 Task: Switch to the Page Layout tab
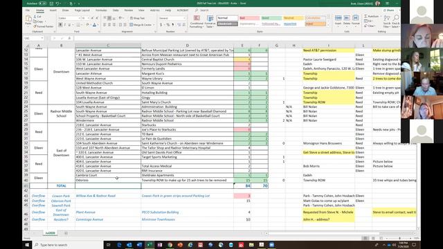82,10
